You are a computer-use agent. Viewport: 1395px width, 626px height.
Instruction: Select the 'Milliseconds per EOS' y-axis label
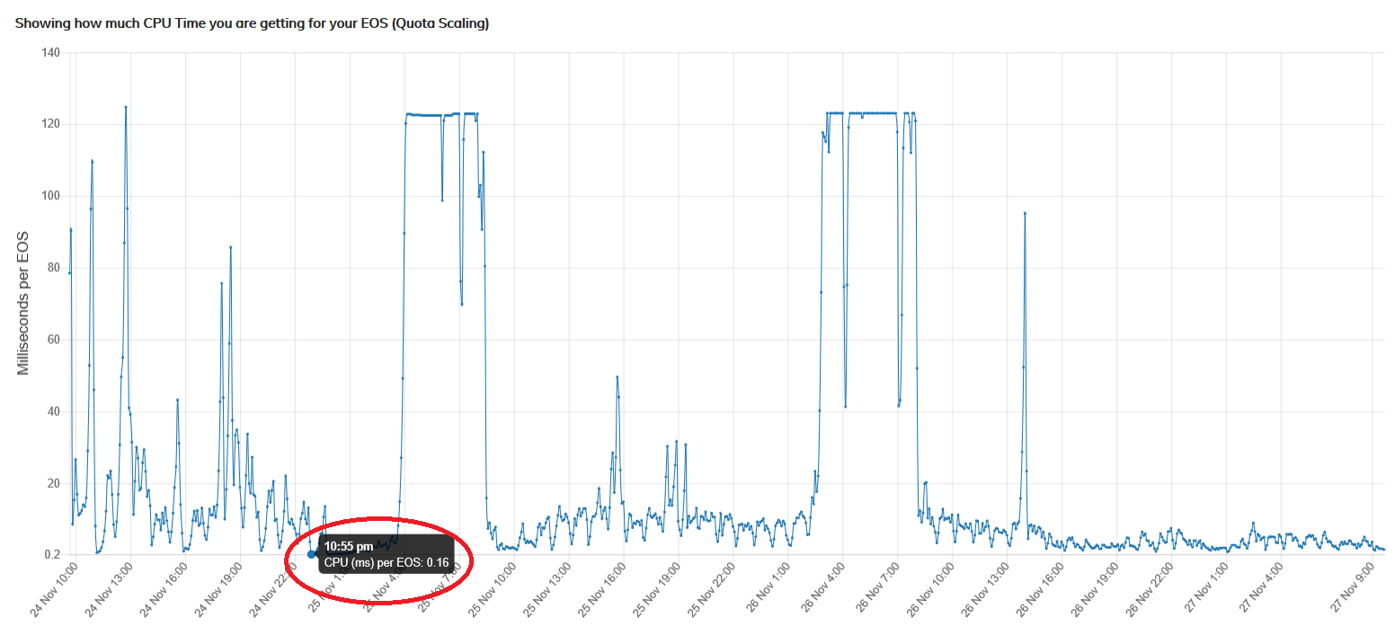[24, 304]
